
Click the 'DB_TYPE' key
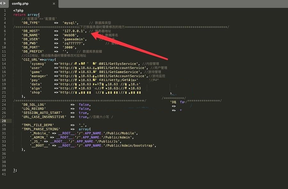pyautogui.click(x=30, y=23)
